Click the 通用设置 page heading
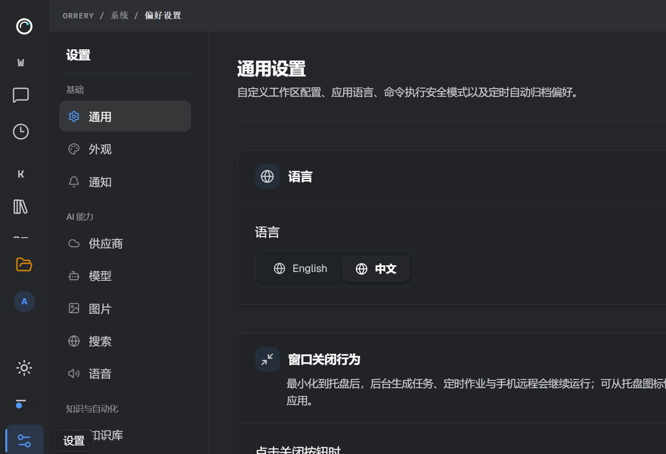666x454 pixels. point(271,69)
